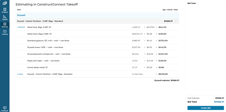Click the Labor row's Drywall Interior Partition text

tap(50, 74)
